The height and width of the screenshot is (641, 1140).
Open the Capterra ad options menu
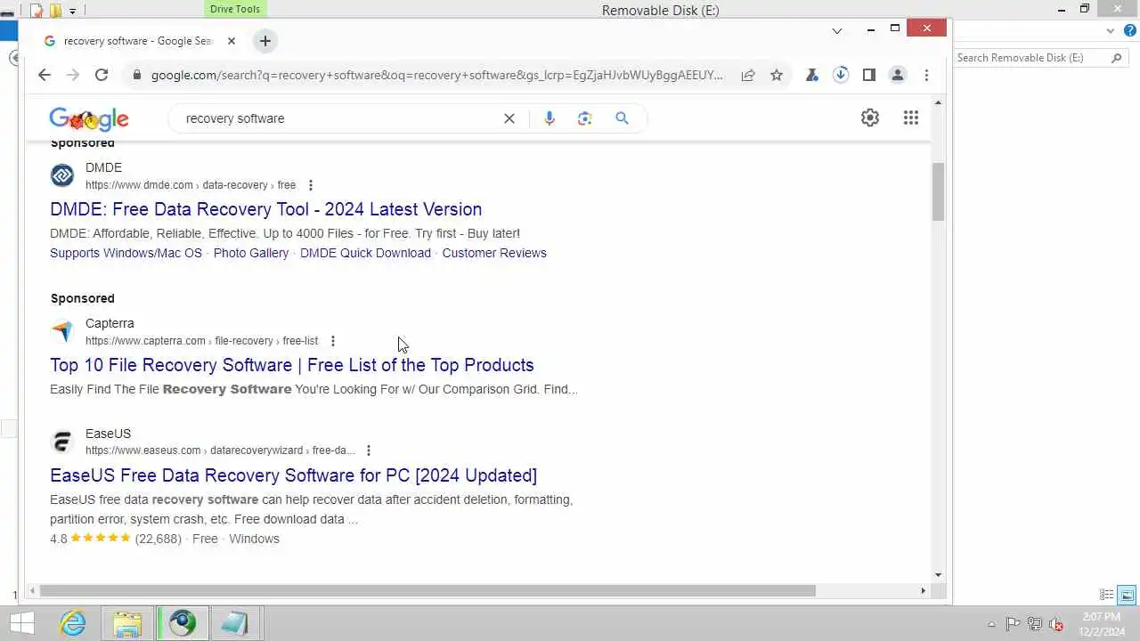[333, 341]
